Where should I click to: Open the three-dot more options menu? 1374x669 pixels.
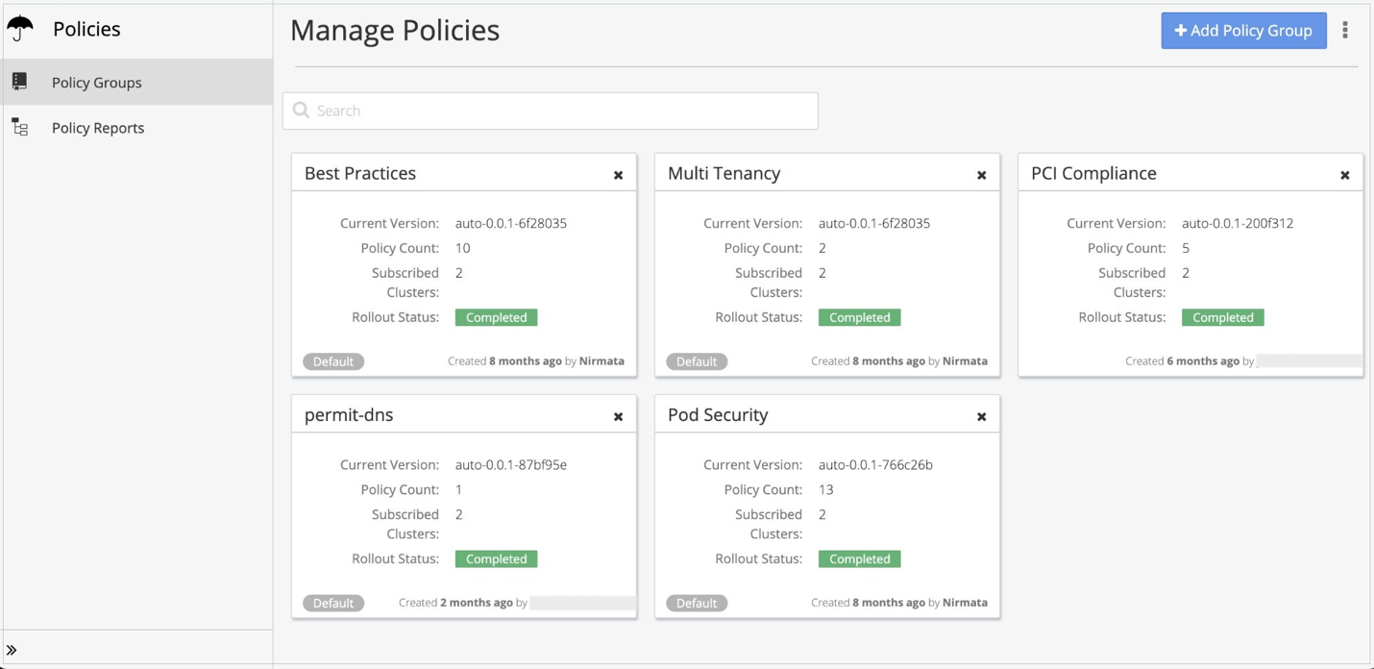[x=1345, y=31]
